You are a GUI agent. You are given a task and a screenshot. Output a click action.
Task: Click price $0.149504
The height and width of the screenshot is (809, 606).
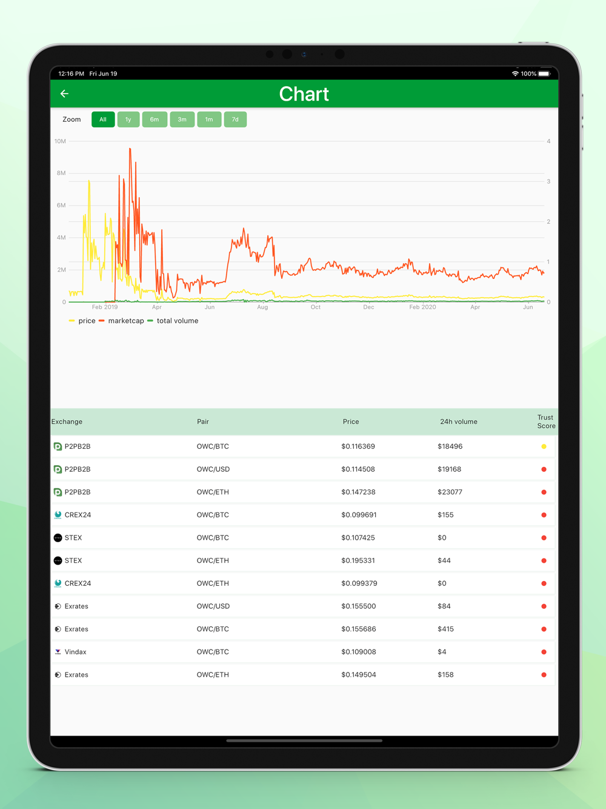(358, 675)
